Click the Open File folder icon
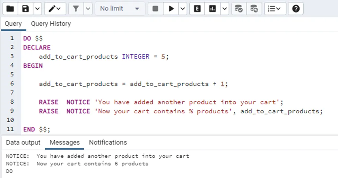The height and width of the screenshot is (178, 338). 10,9
